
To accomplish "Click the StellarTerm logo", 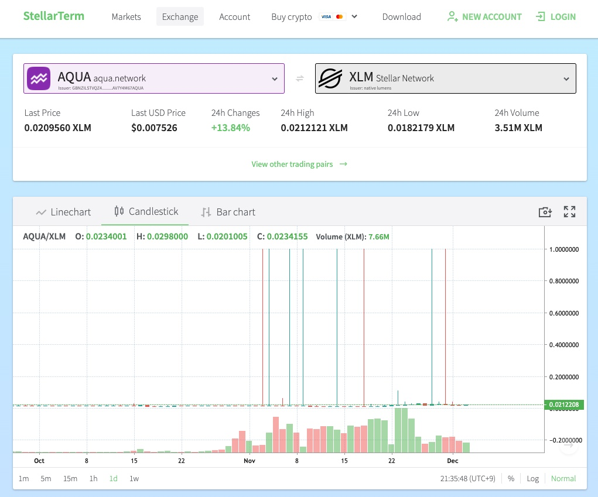I will (54, 16).
